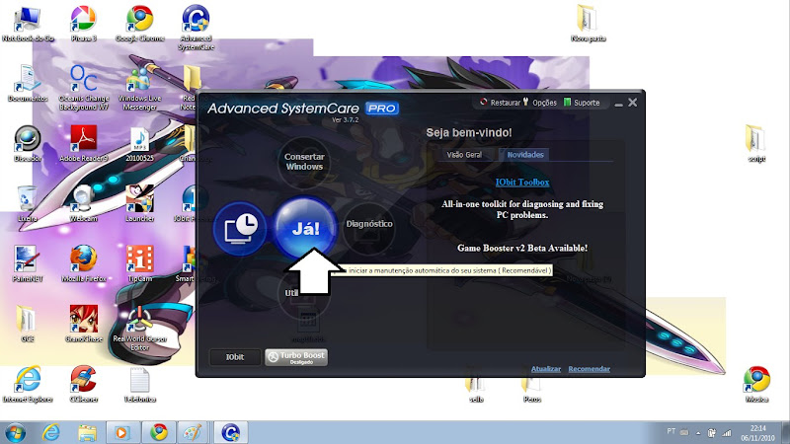Select the GrandChase desktop icon
This screenshot has width=790, height=444.
coord(84,324)
